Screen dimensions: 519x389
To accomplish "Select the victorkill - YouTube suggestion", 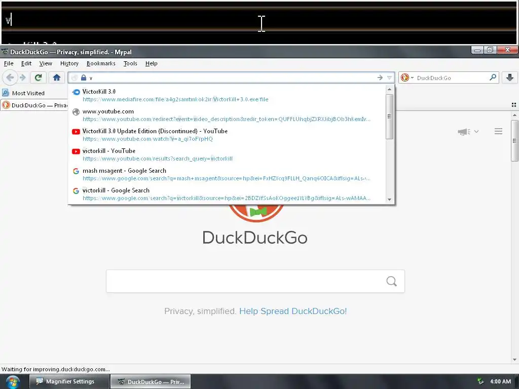I will pyautogui.click(x=227, y=155).
